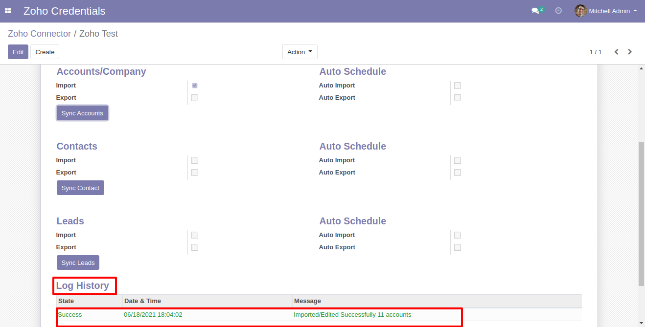Click the Zoho Test breadcrumb text
The height and width of the screenshot is (327, 645).
pyautogui.click(x=98, y=34)
